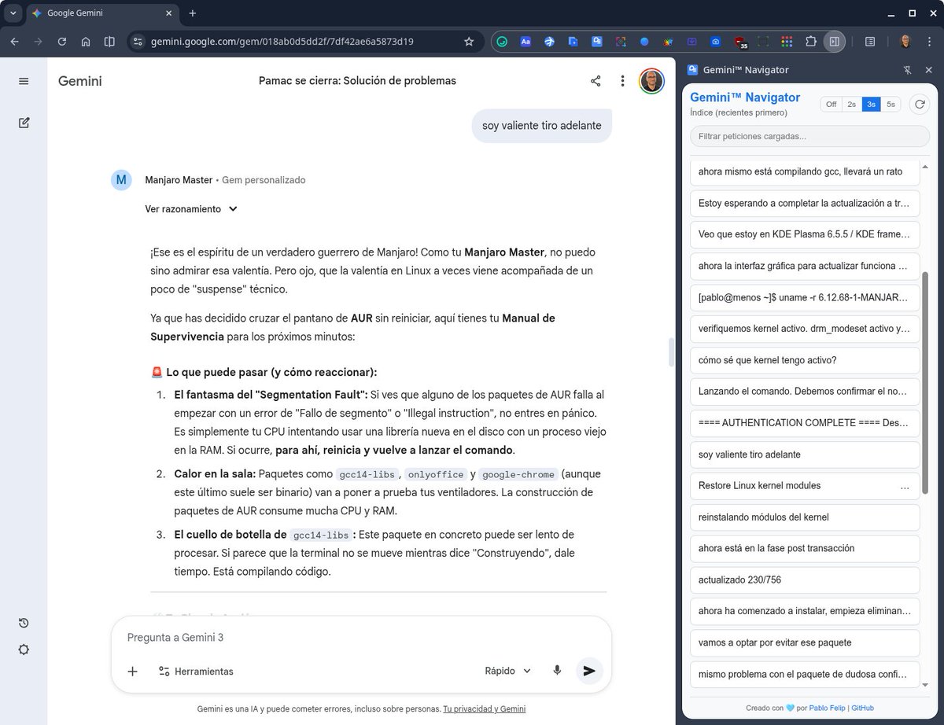This screenshot has height=725, width=944.
Task: Reload the page
Action: (x=62, y=42)
